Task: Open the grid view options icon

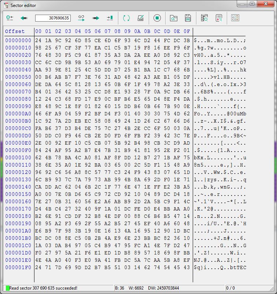Action: coord(235,18)
